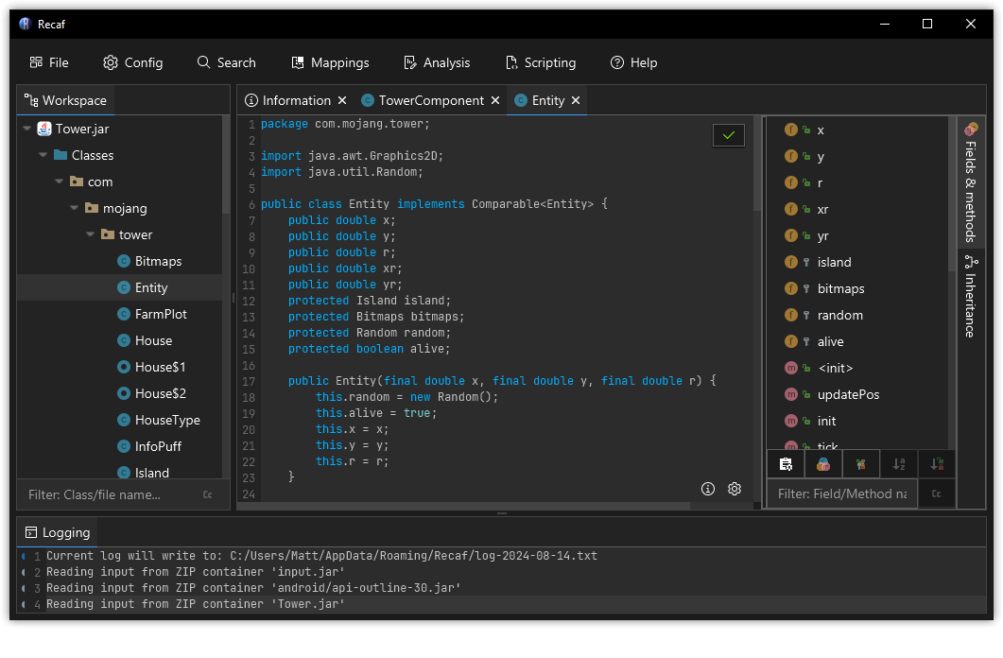Close the Information tab
The height and width of the screenshot is (658, 1003).
(342, 99)
